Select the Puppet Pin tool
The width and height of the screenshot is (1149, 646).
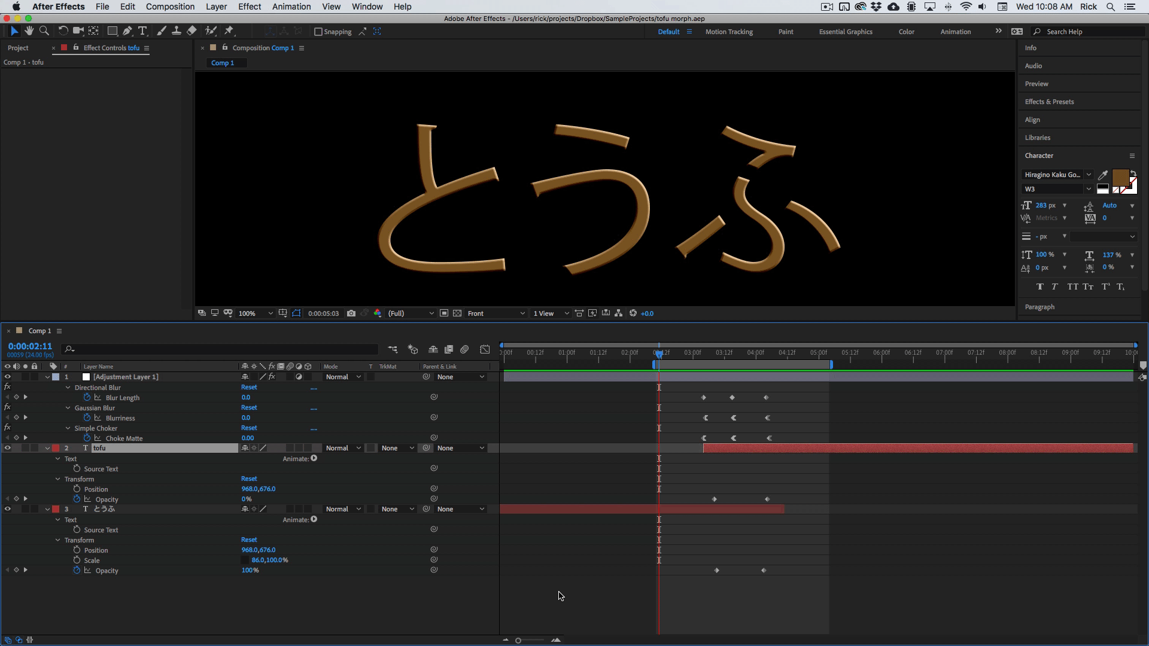coord(229,31)
